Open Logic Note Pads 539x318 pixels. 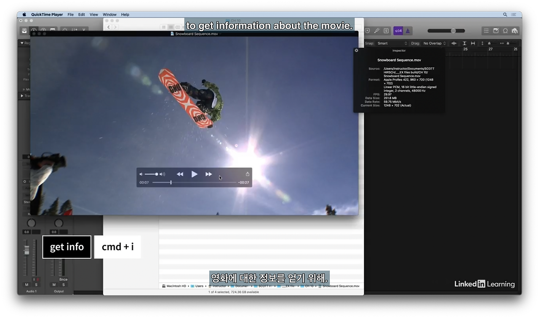(x=496, y=31)
